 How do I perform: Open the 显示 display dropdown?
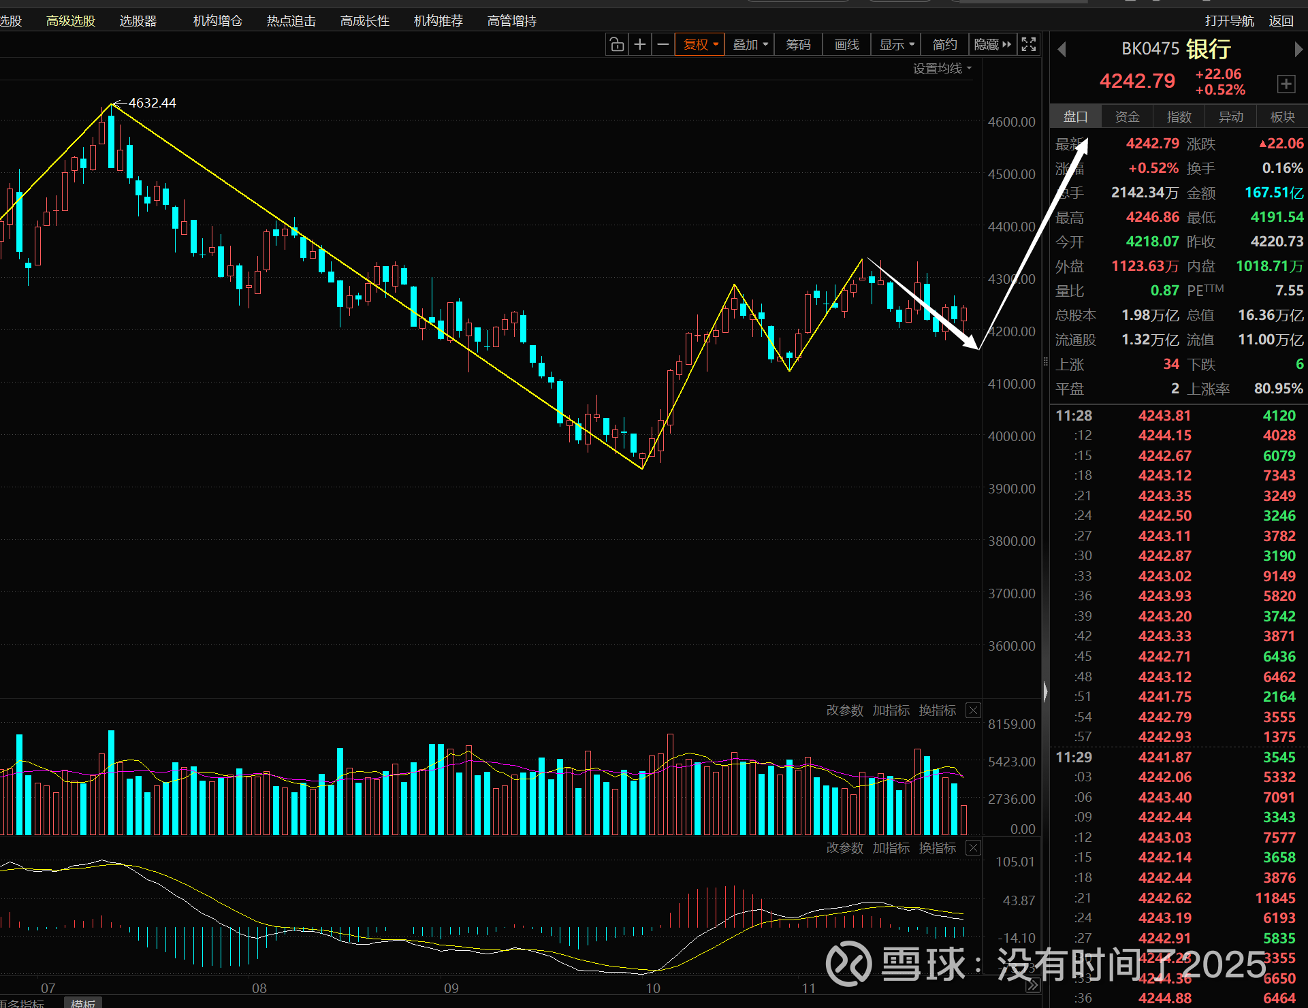click(x=896, y=45)
